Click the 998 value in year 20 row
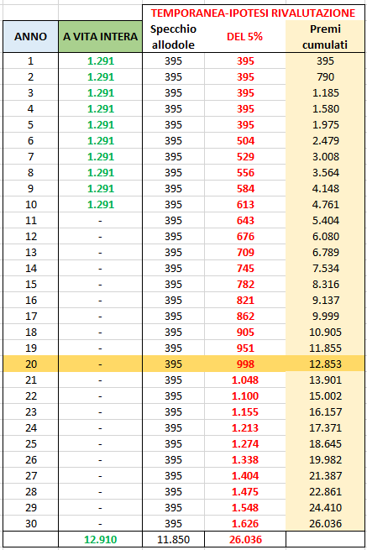The width and height of the screenshot is (367, 550). tap(245, 364)
